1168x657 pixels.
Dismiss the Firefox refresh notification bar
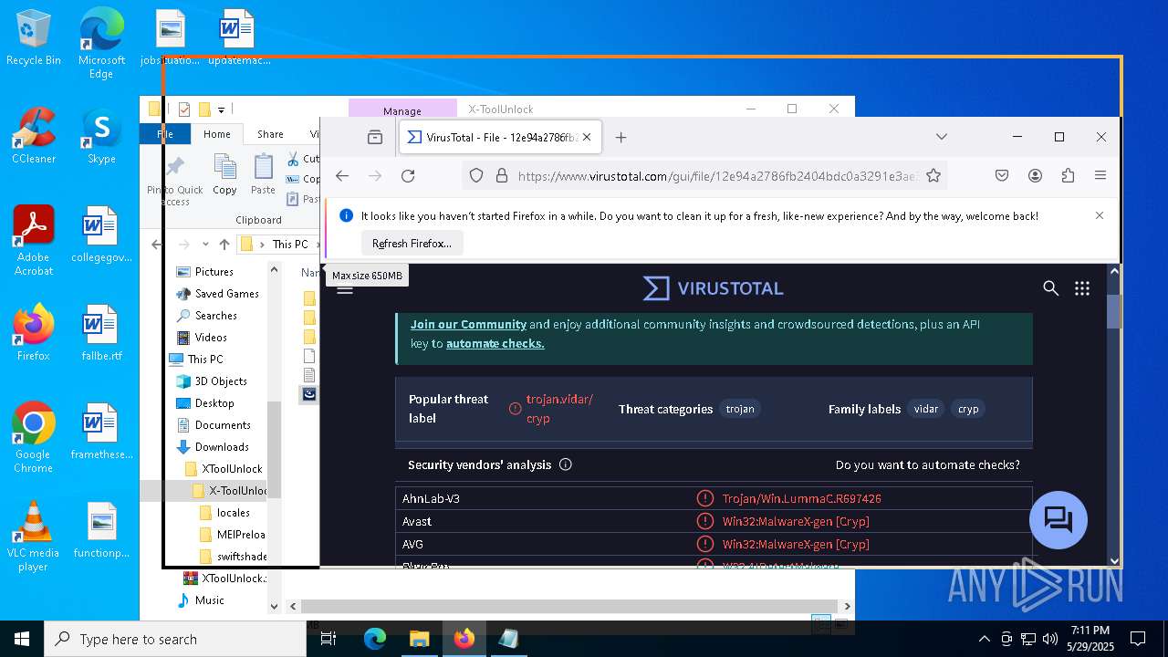[x=1100, y=215]
